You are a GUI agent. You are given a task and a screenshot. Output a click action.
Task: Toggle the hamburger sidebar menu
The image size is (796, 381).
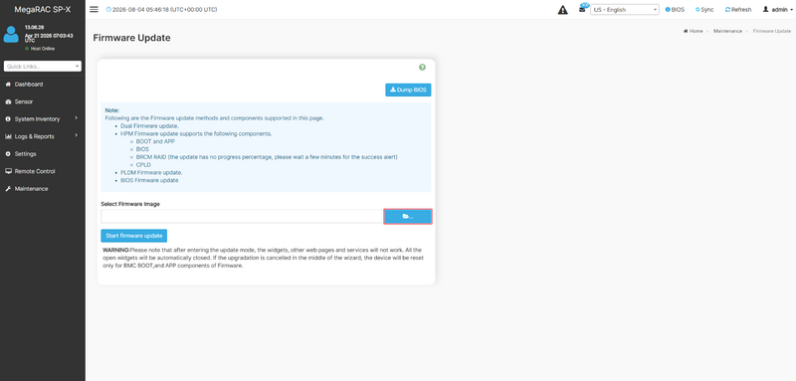[x=94, y=9]
